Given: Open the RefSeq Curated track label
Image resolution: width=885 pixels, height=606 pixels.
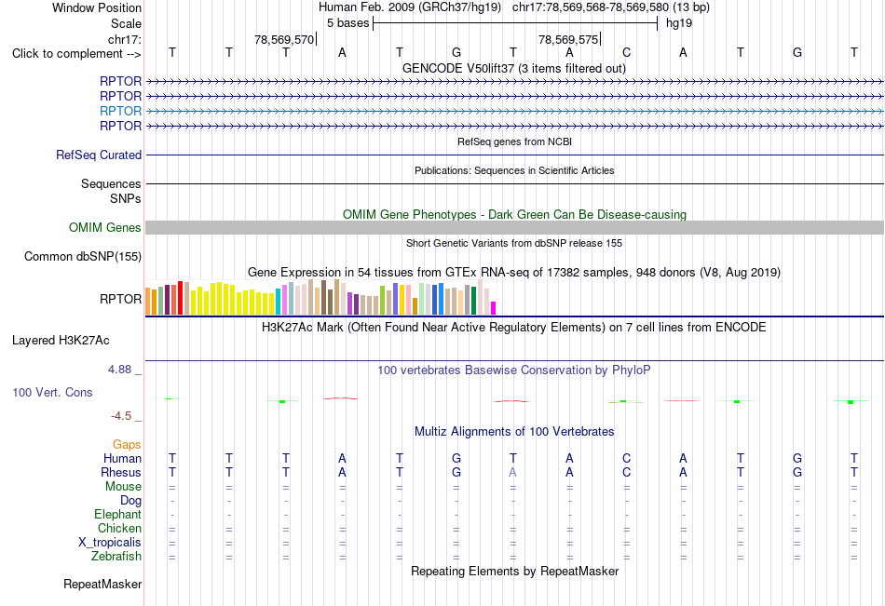Looking at the screenshot, I should [x=98, y=155].
